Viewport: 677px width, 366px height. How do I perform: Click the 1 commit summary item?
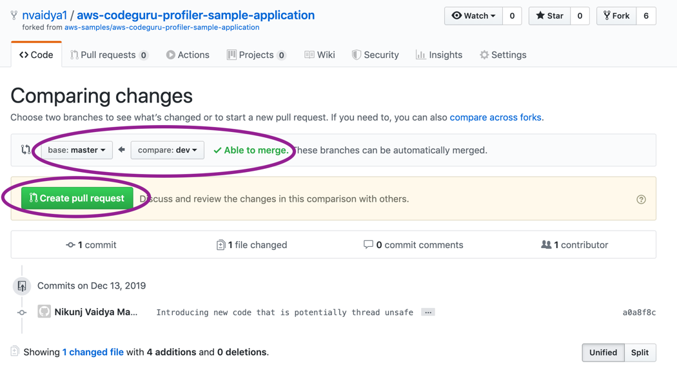(91, 245)
